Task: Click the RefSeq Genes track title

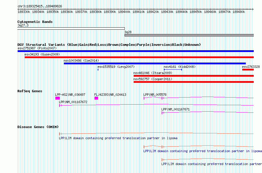Action: [30, 91]
